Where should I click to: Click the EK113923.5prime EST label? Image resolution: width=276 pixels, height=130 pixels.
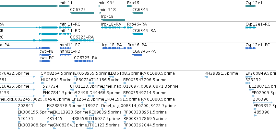70,112
